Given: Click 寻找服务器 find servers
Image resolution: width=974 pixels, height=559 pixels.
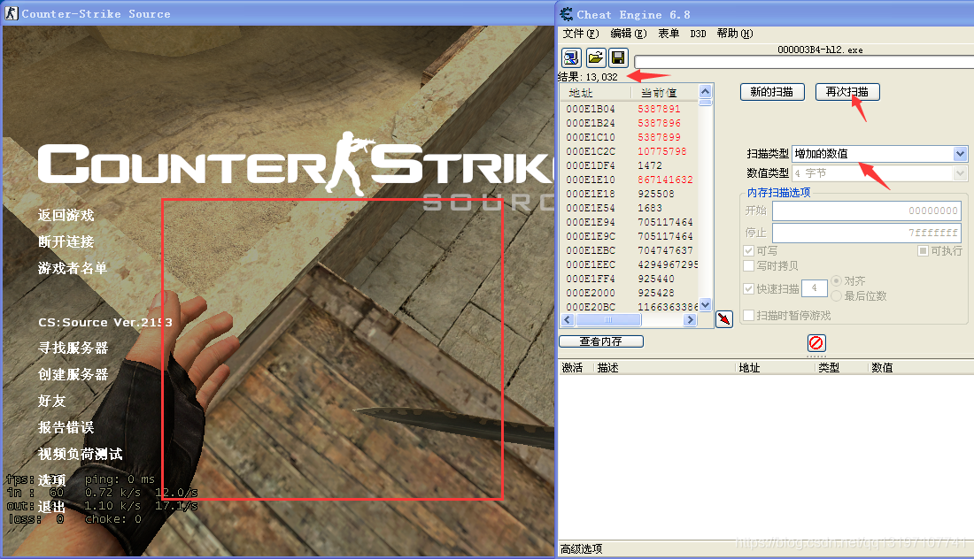Looking at the screenshot, I should click(x=73, y=348).
